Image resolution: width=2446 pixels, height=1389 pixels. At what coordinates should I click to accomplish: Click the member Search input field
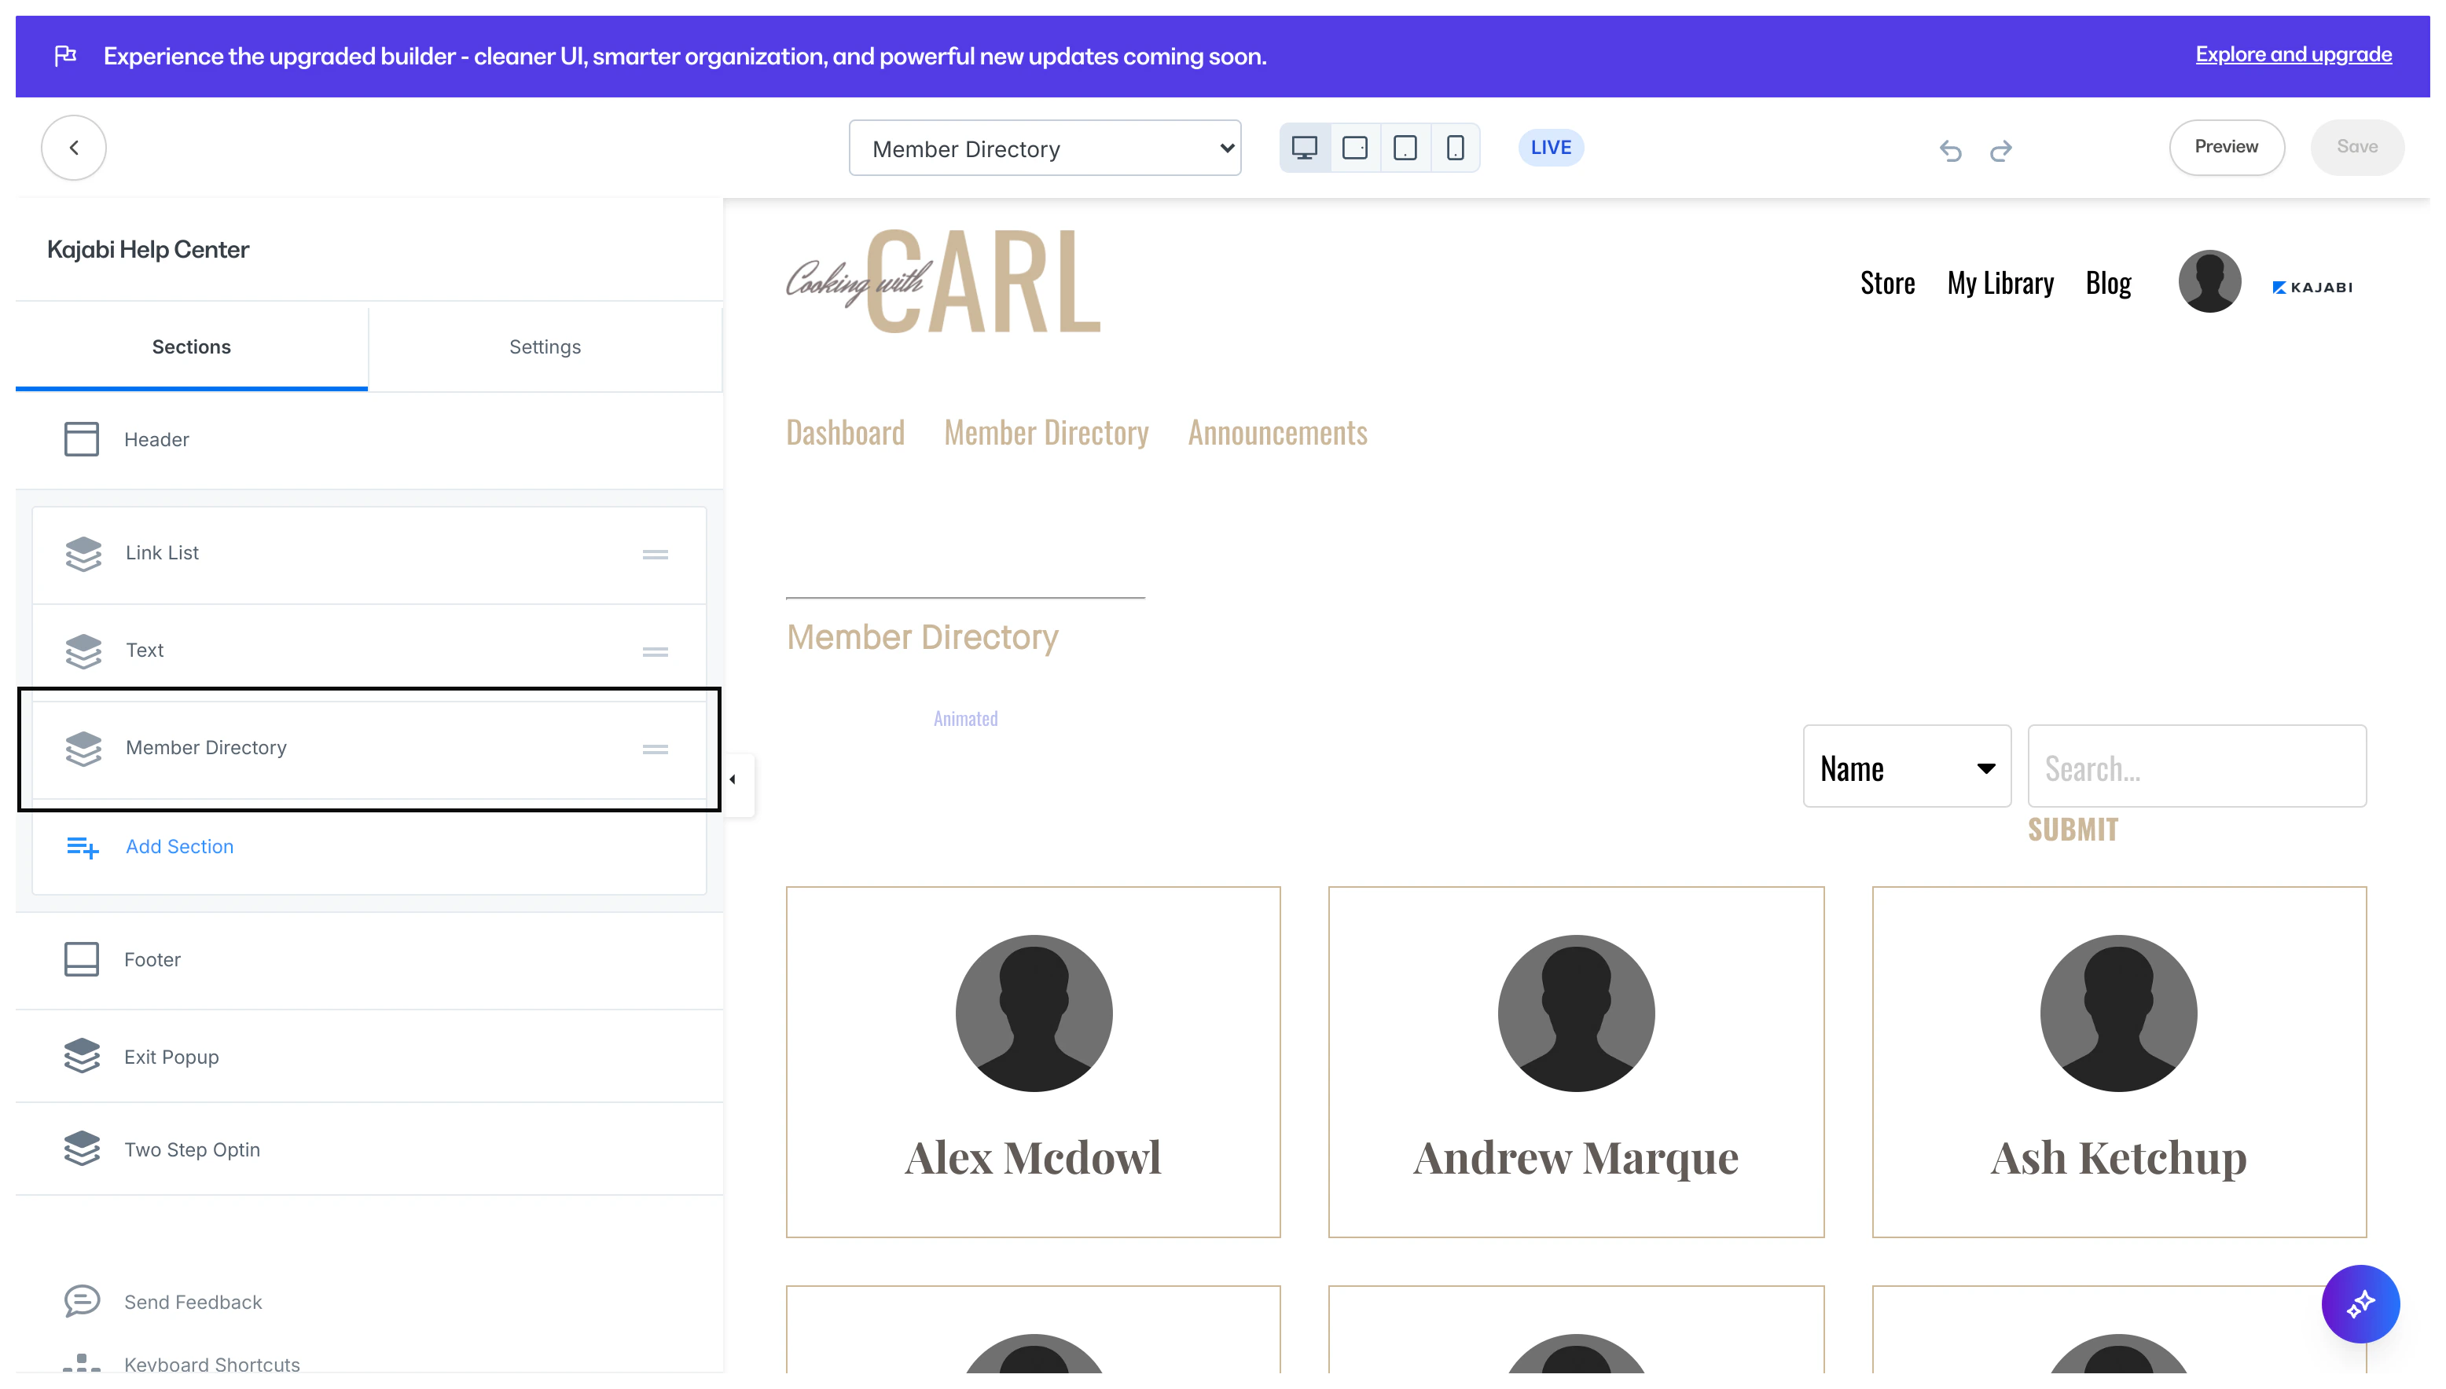[x=2196, y=767]
